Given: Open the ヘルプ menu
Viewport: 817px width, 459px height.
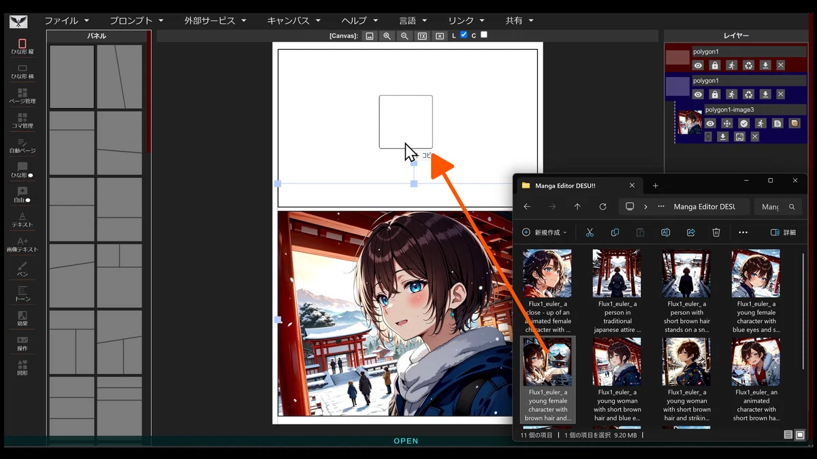Looking at the screenshot, I should (359, 20).
